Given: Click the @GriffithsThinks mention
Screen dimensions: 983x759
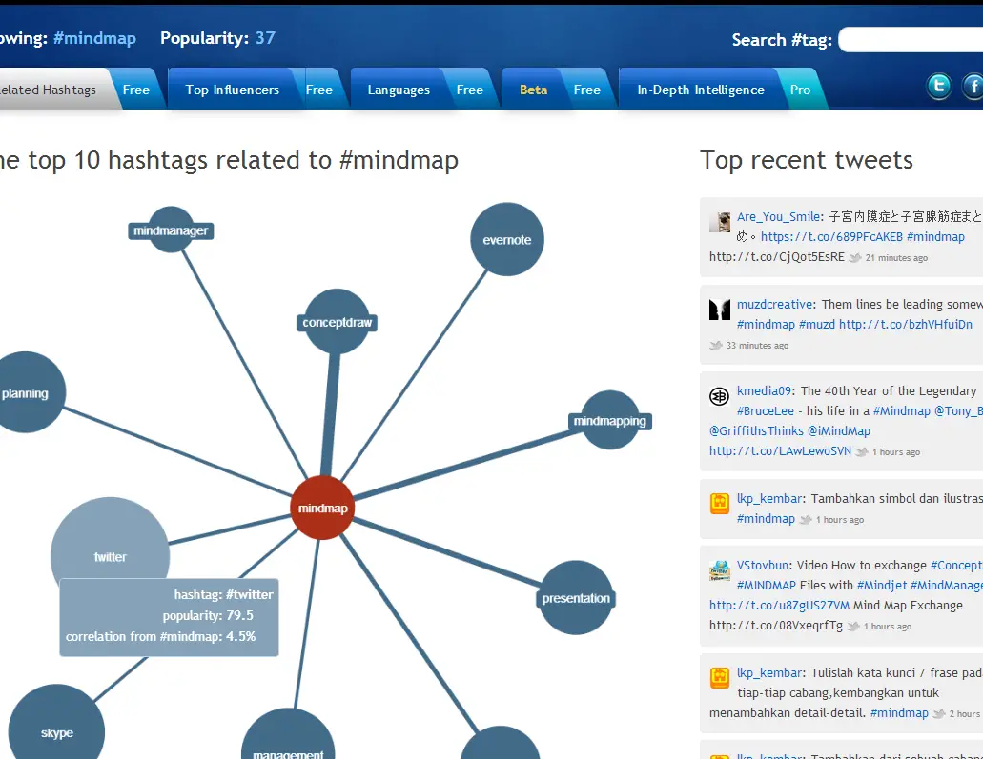Looking at the screenshot, I should (756, 430).
